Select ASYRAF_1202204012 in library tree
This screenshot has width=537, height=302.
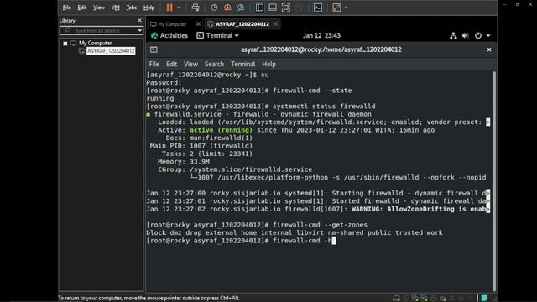click(111, 51)
